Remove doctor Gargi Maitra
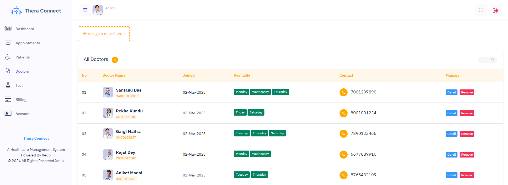 coord(467,134)
